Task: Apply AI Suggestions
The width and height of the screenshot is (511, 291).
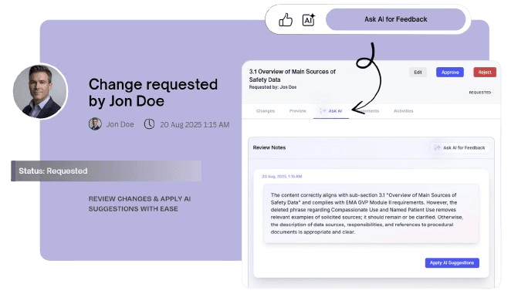Action: (x=452, y=262)
